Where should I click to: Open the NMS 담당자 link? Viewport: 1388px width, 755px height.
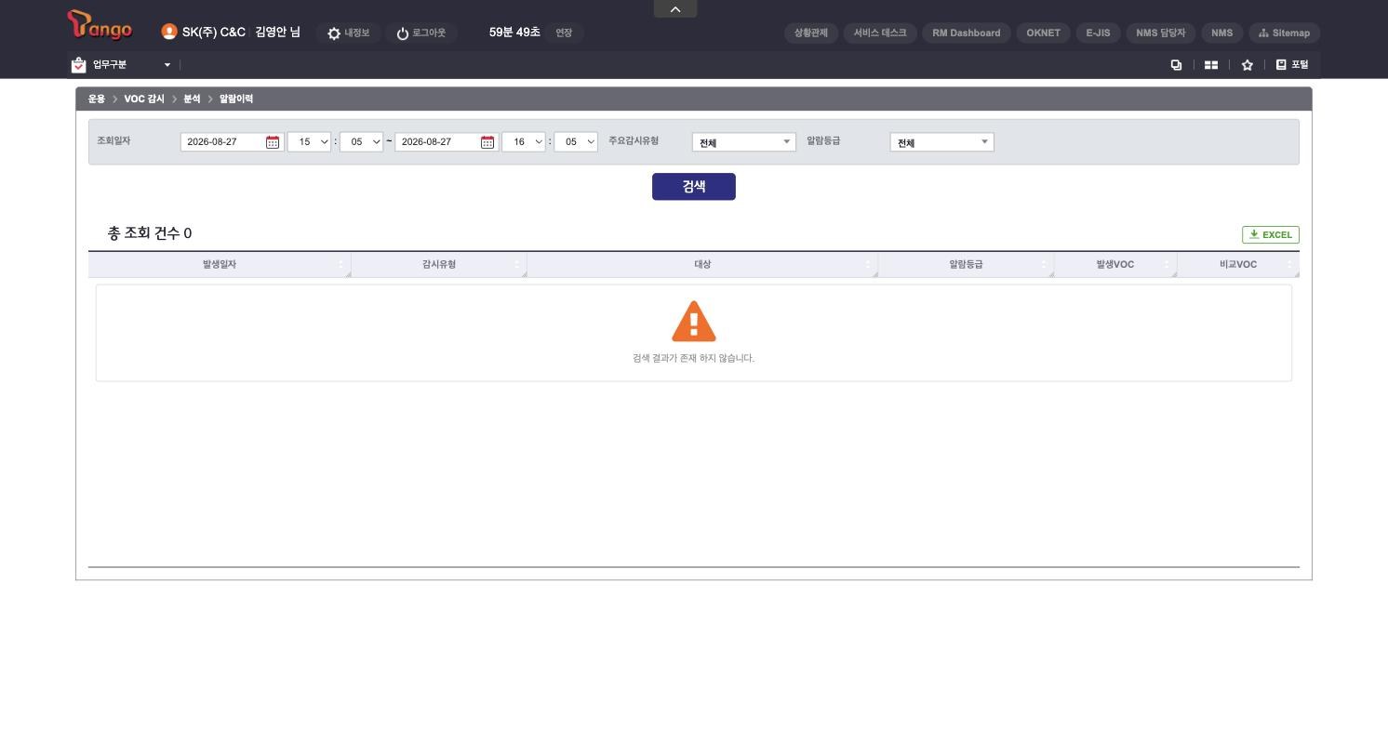coord(1161,33)
